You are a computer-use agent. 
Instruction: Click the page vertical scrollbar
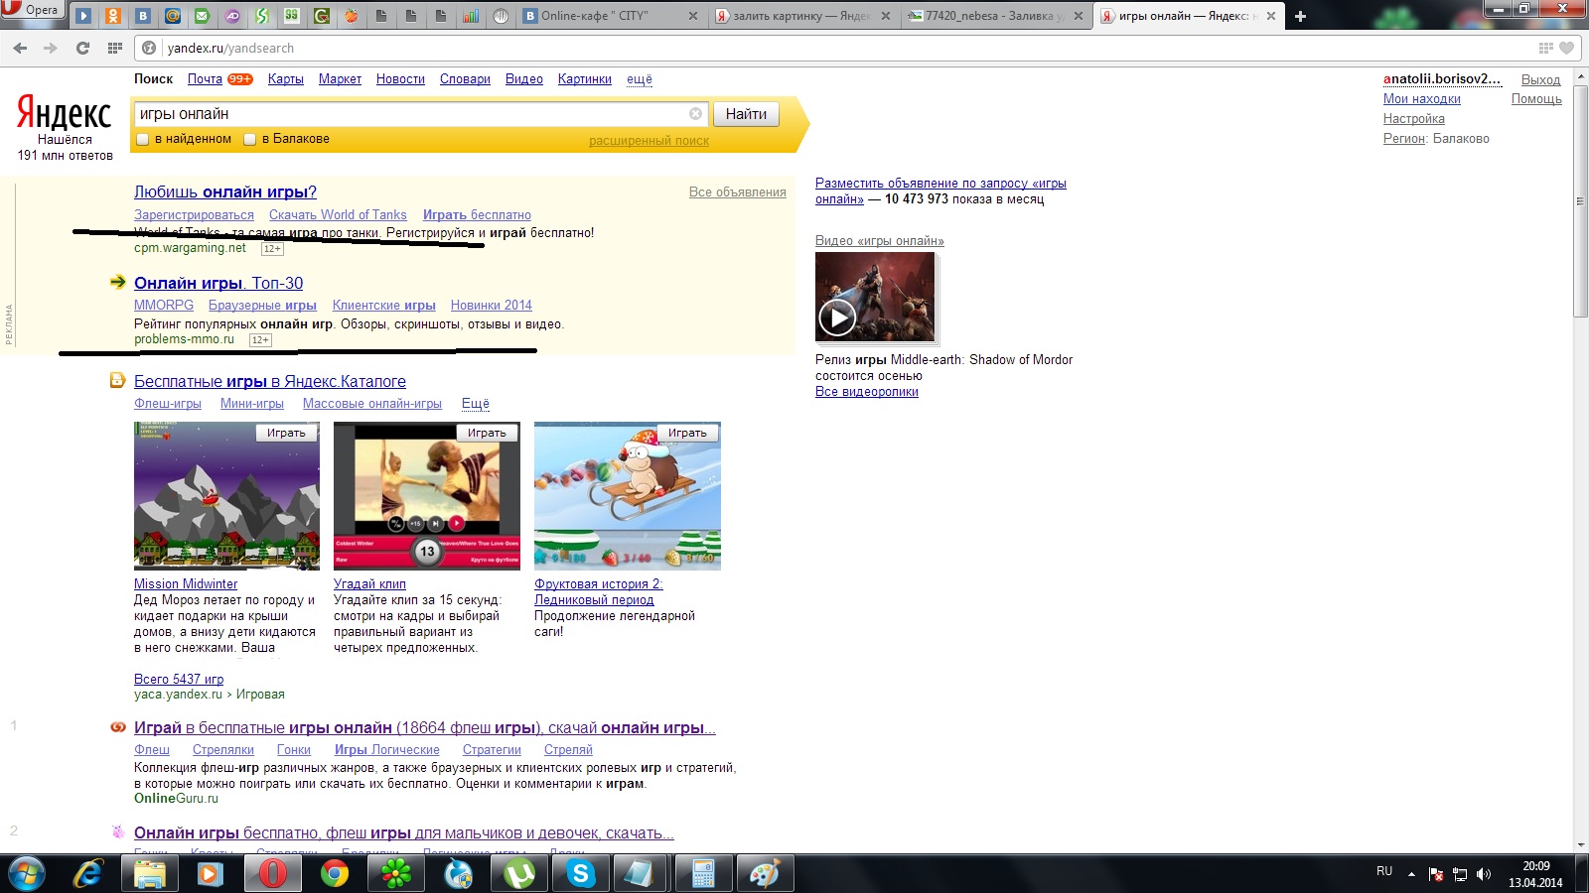pyautogui.click(x=1580, y=201)
